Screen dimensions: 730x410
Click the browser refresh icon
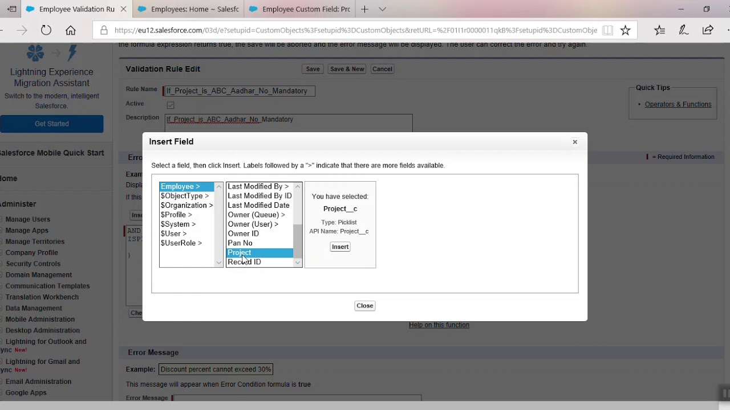pyautogui.click(x=46, y=31)
